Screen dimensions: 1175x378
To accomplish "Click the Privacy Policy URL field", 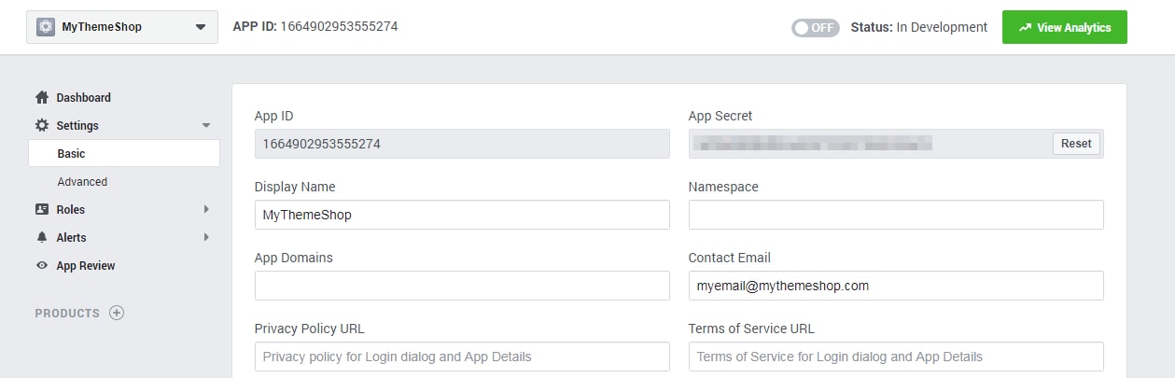I will point(462,357).
